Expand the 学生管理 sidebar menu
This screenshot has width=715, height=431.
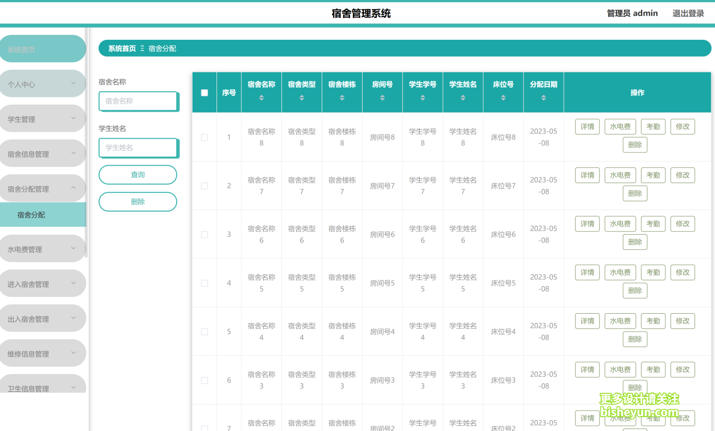pyautogui.click(x=43, y=118)
